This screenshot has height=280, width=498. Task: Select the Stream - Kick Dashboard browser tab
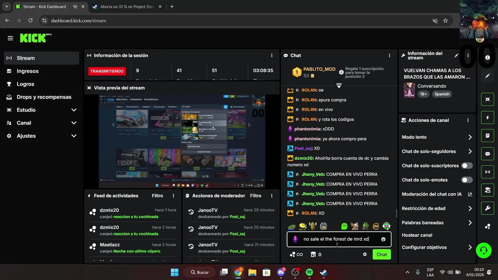coord(50,7)
